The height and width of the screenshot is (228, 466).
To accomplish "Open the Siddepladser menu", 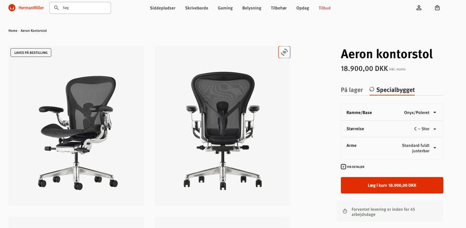I will tap(163, 8).
